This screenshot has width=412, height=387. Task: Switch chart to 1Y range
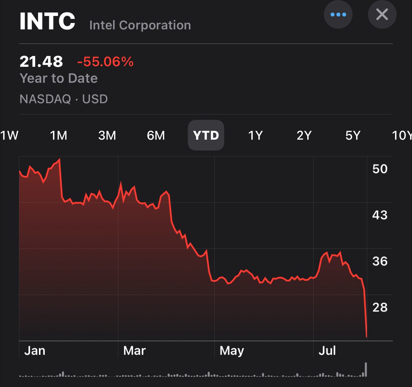click(x=256, y=135)
